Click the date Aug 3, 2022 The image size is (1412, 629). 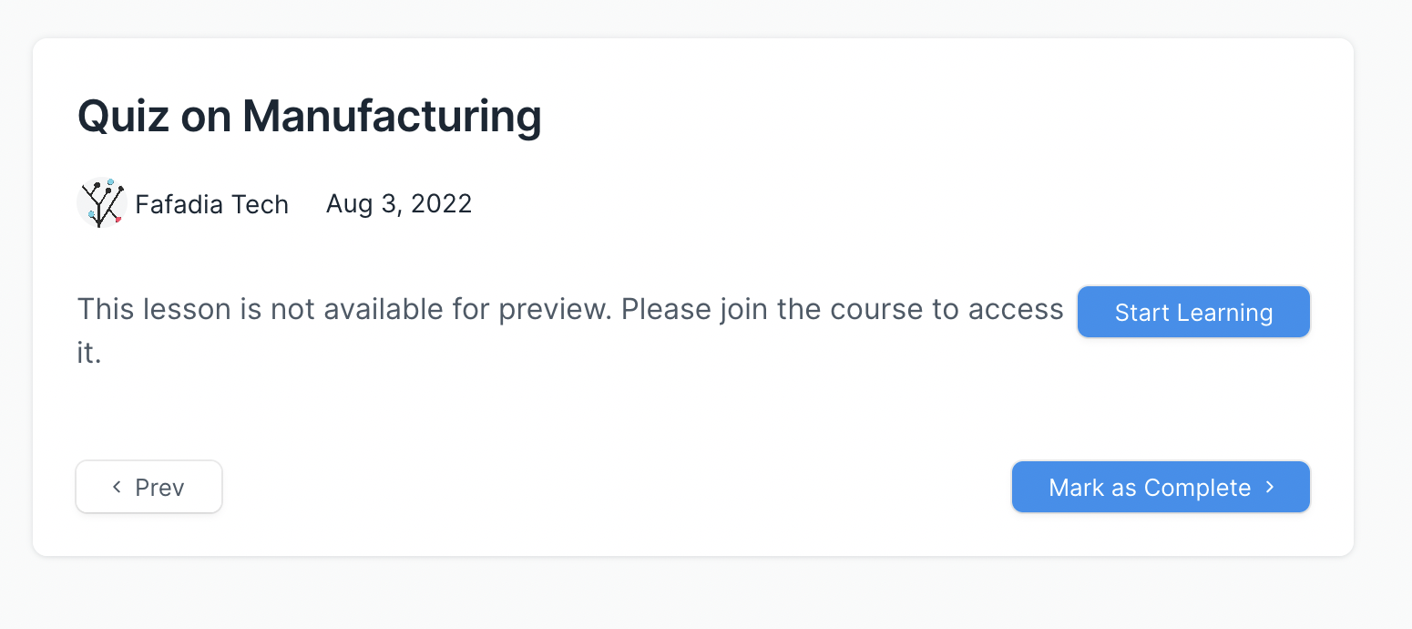(398, 203)
